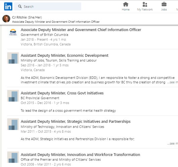
Task: Open the My Network icon
Action: point(145,4)
